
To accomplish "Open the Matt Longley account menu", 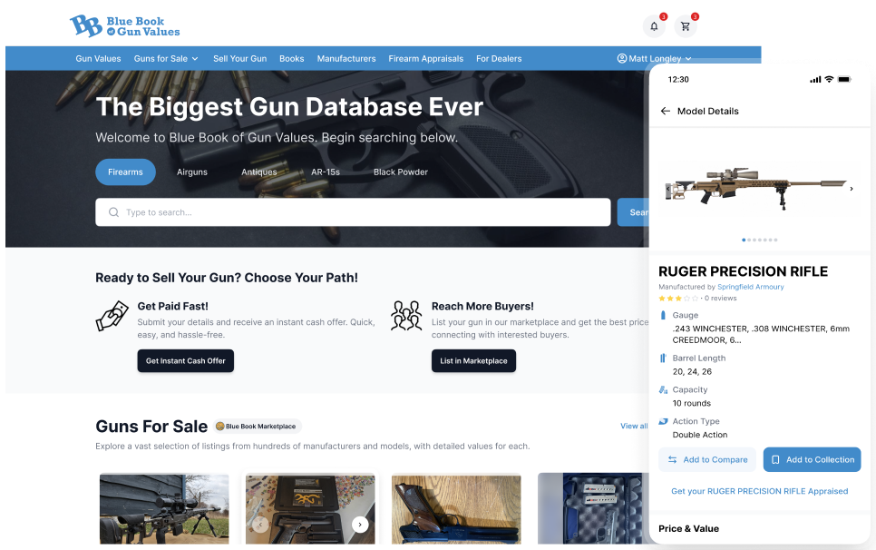I will 654,59.
